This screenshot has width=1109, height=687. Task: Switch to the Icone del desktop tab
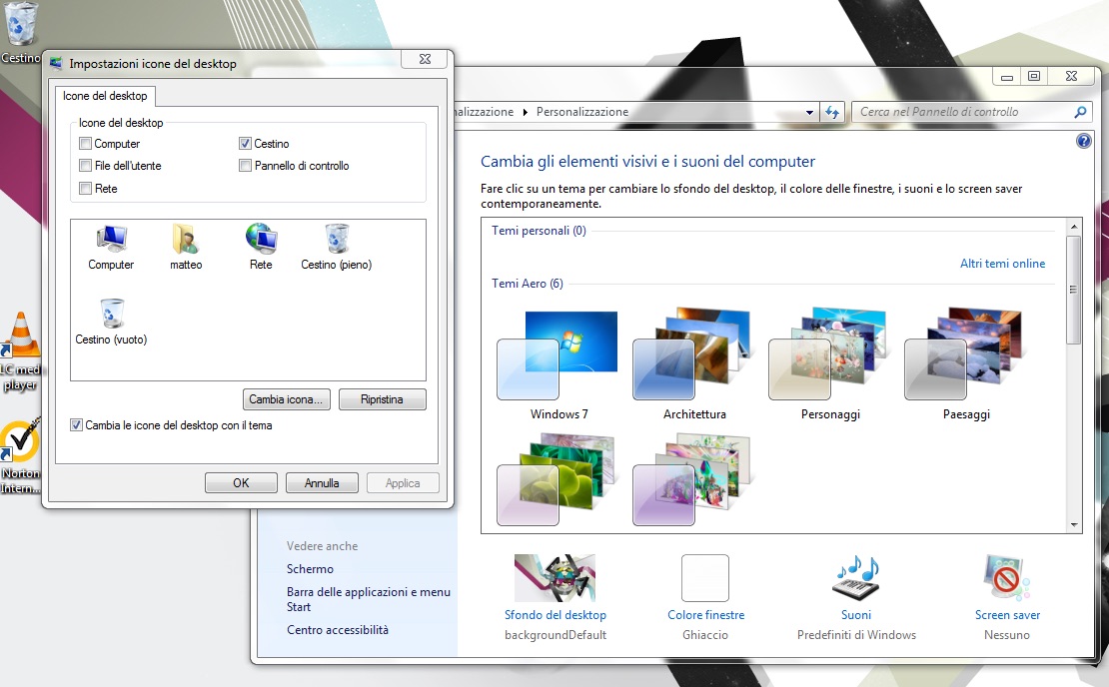pos(104,97)
